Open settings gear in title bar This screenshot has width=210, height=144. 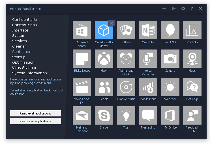(183, 9)
